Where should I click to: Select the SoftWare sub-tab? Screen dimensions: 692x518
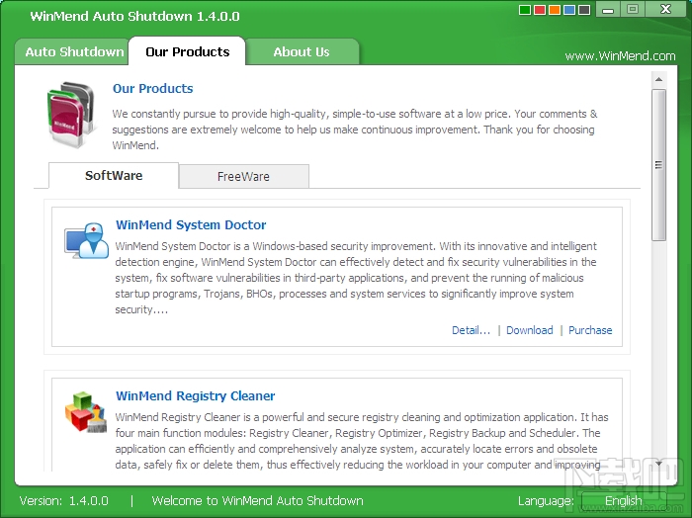tap(114, 176)
